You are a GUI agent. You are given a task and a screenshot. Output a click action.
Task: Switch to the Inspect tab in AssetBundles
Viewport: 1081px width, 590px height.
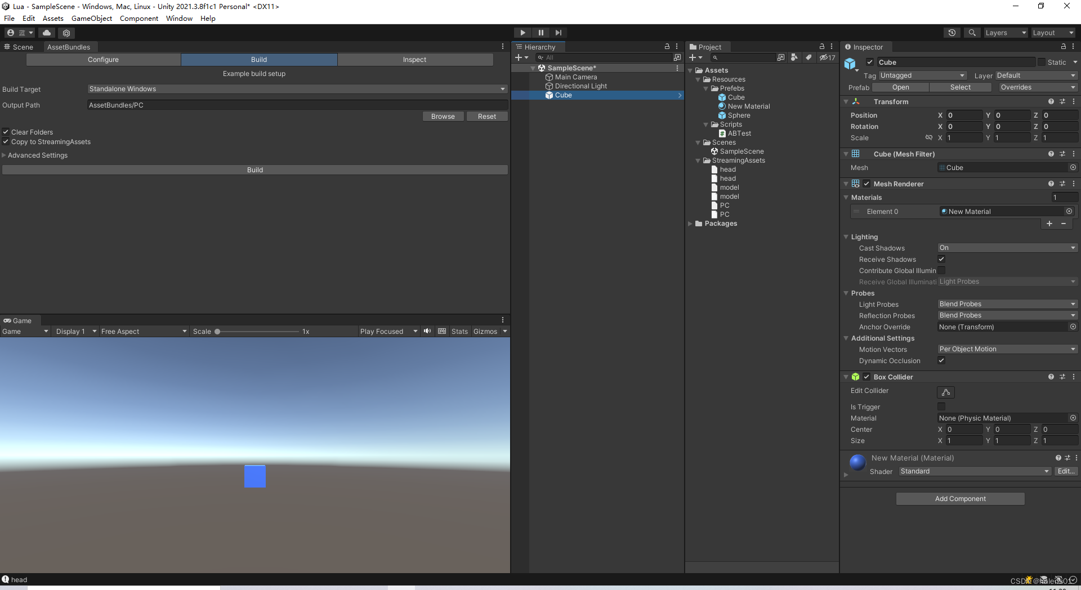tap(414, 59)
